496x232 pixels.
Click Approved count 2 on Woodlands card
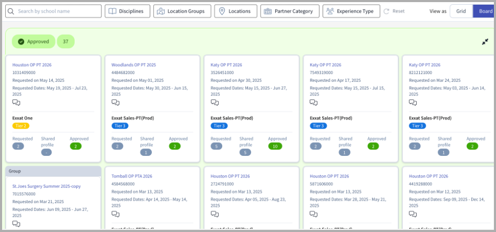(x=174, y=146)
